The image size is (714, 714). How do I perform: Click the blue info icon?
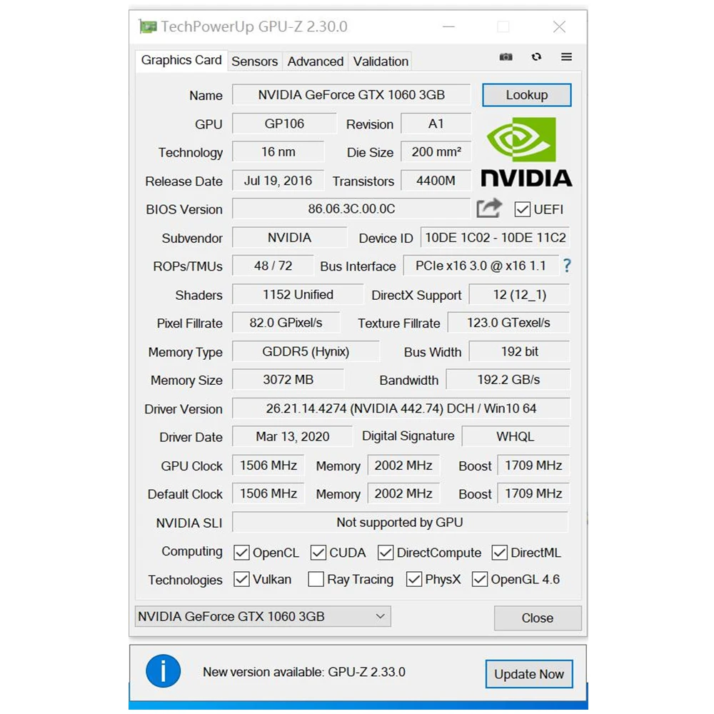click(163, 670)
